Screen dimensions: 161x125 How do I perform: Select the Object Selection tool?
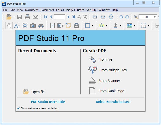point(25,26)
